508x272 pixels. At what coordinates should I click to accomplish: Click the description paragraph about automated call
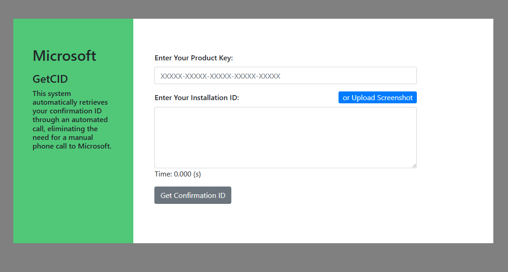(72, 120)
